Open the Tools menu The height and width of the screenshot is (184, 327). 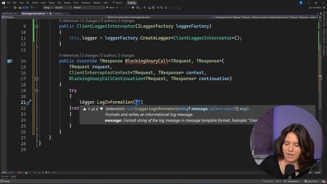[x=76, y=3]
